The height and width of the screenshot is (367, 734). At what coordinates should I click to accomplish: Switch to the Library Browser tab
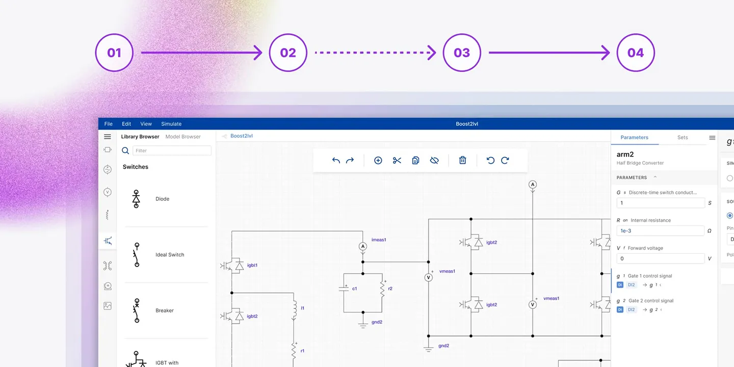coord(140,137)
